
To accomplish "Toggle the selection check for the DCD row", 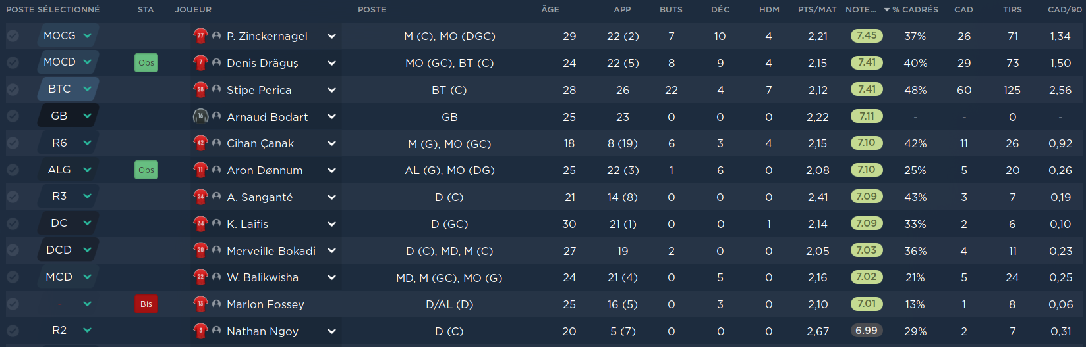I will click(13, 250).
